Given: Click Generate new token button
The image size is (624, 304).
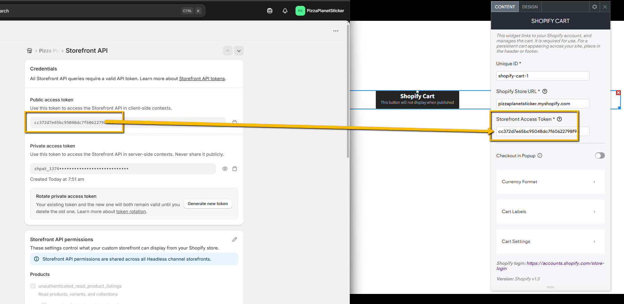Looking at the screenshot, I should pos(208,204).
